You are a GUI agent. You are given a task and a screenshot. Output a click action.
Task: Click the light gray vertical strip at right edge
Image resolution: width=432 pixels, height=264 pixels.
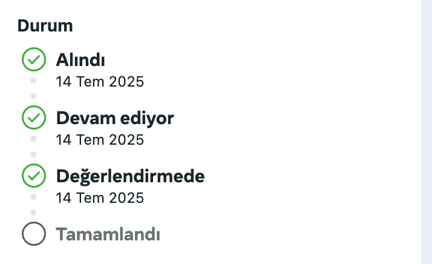427,132
